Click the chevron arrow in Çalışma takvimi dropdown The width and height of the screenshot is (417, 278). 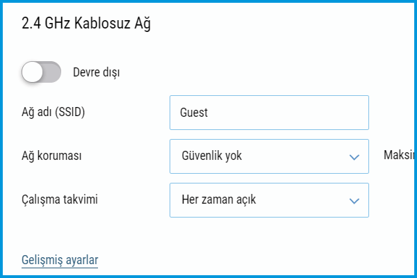[354, 200]
